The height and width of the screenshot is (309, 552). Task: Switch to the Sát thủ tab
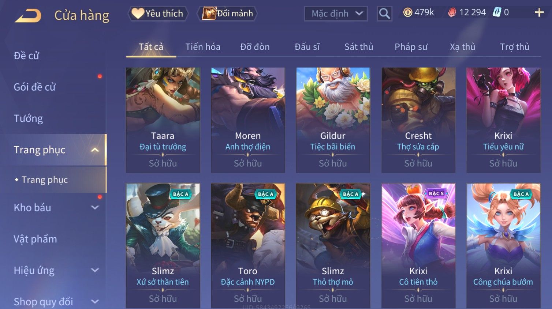pos(358,47)
